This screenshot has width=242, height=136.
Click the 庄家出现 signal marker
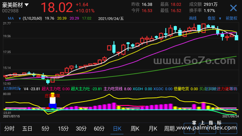pos(52,96)
